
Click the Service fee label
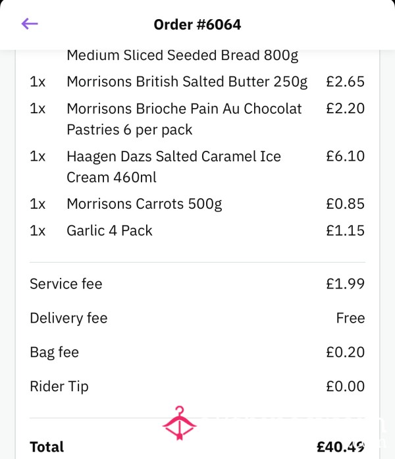(x=66, y=284)
